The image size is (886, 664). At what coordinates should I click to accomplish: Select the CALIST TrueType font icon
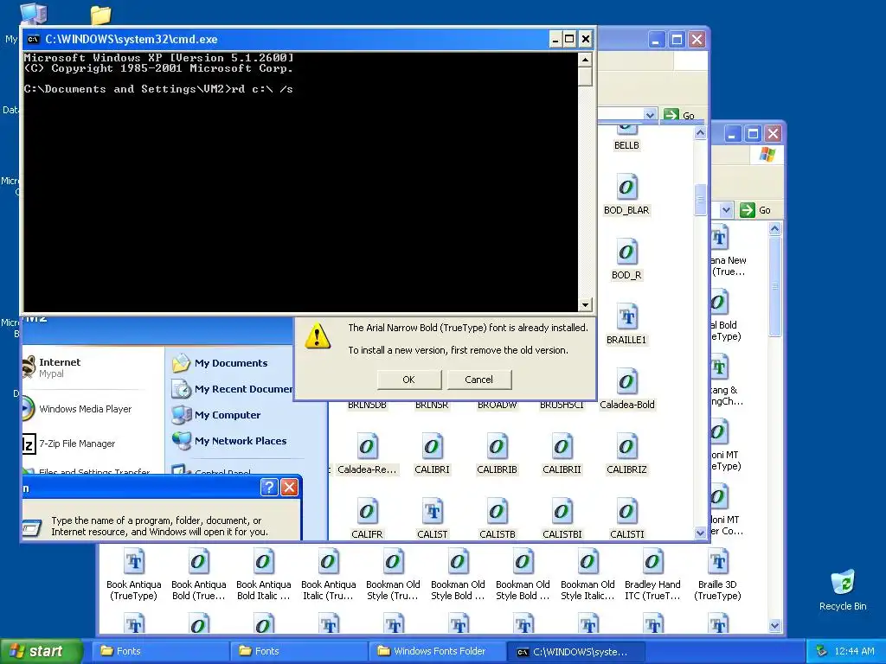tap(432, 512)
